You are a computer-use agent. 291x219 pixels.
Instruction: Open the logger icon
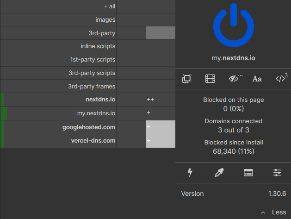tap(248, 173)
